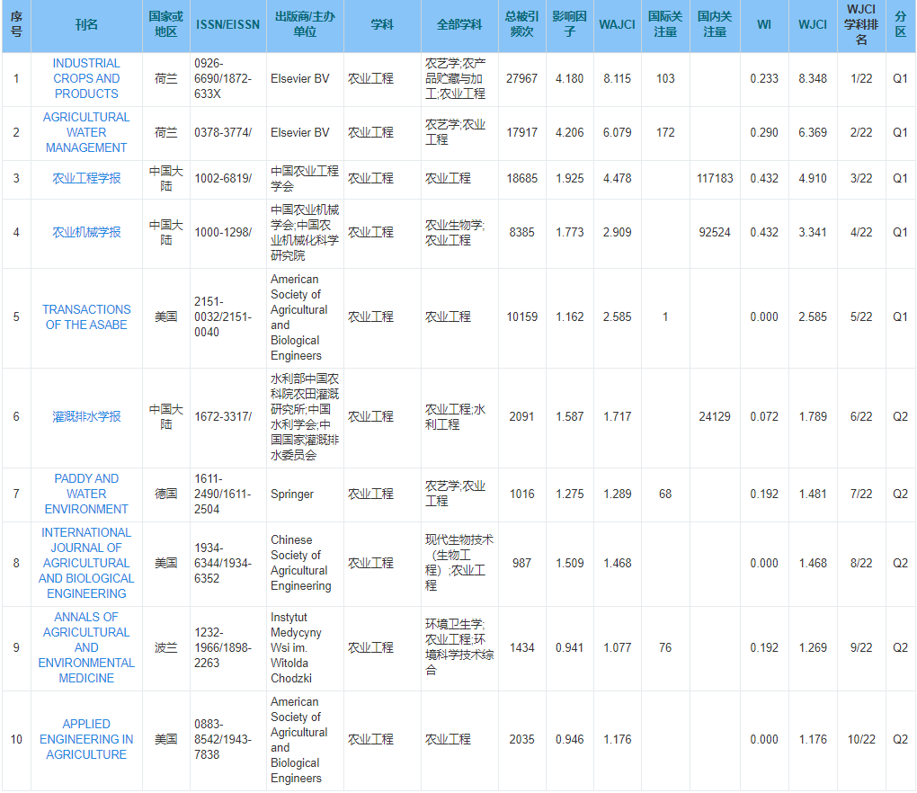Screen dimensions: 917x793
Task: Select domestic attention value 92524
Action: [715, 232]
